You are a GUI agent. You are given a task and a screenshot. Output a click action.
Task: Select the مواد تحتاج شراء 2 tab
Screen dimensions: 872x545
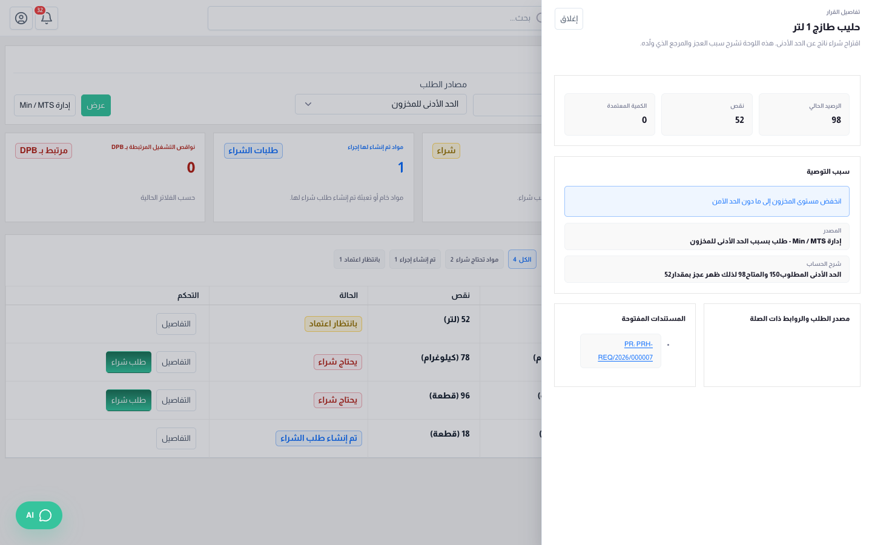point(474,259)
